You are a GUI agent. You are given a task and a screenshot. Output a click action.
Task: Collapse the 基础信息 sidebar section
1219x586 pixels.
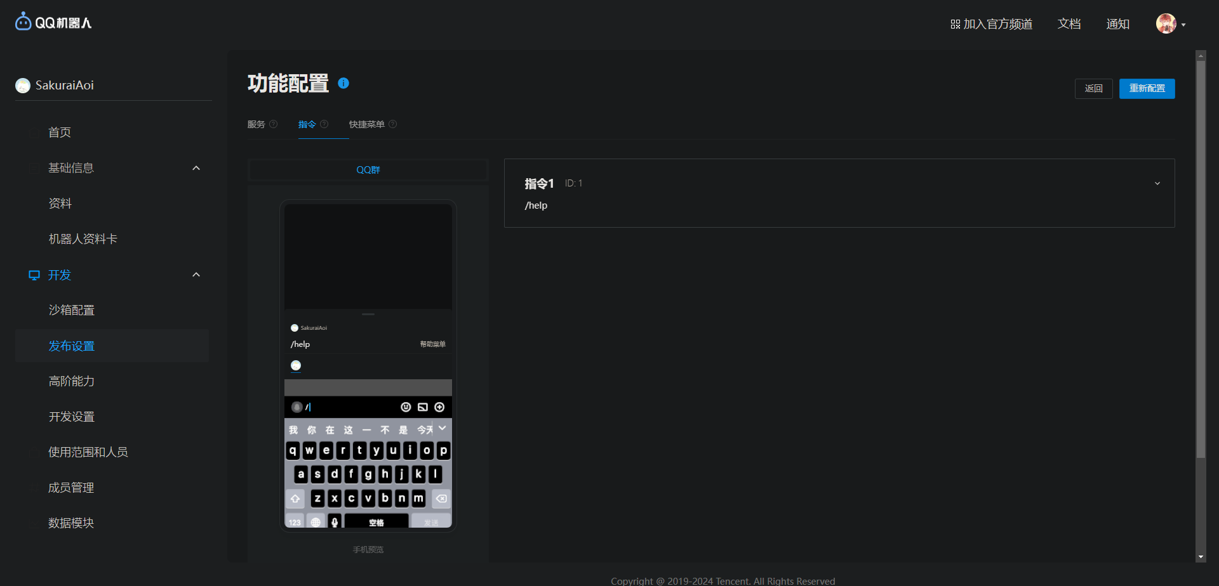point(196,168)
